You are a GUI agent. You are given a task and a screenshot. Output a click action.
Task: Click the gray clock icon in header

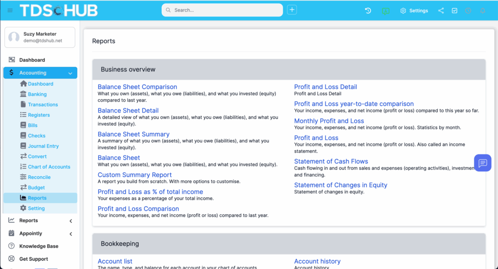(468, 10)
